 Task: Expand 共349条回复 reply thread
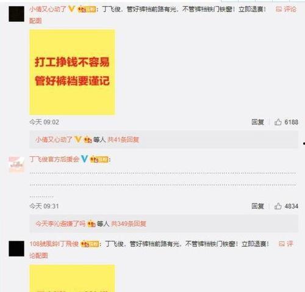(x=129, y=224)
